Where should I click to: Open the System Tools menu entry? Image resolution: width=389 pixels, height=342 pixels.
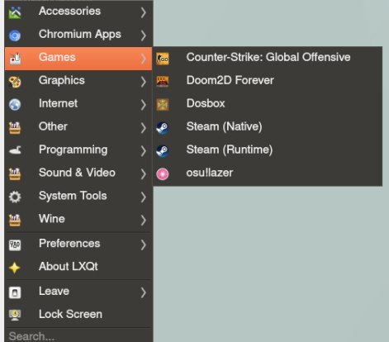[78, 197]
